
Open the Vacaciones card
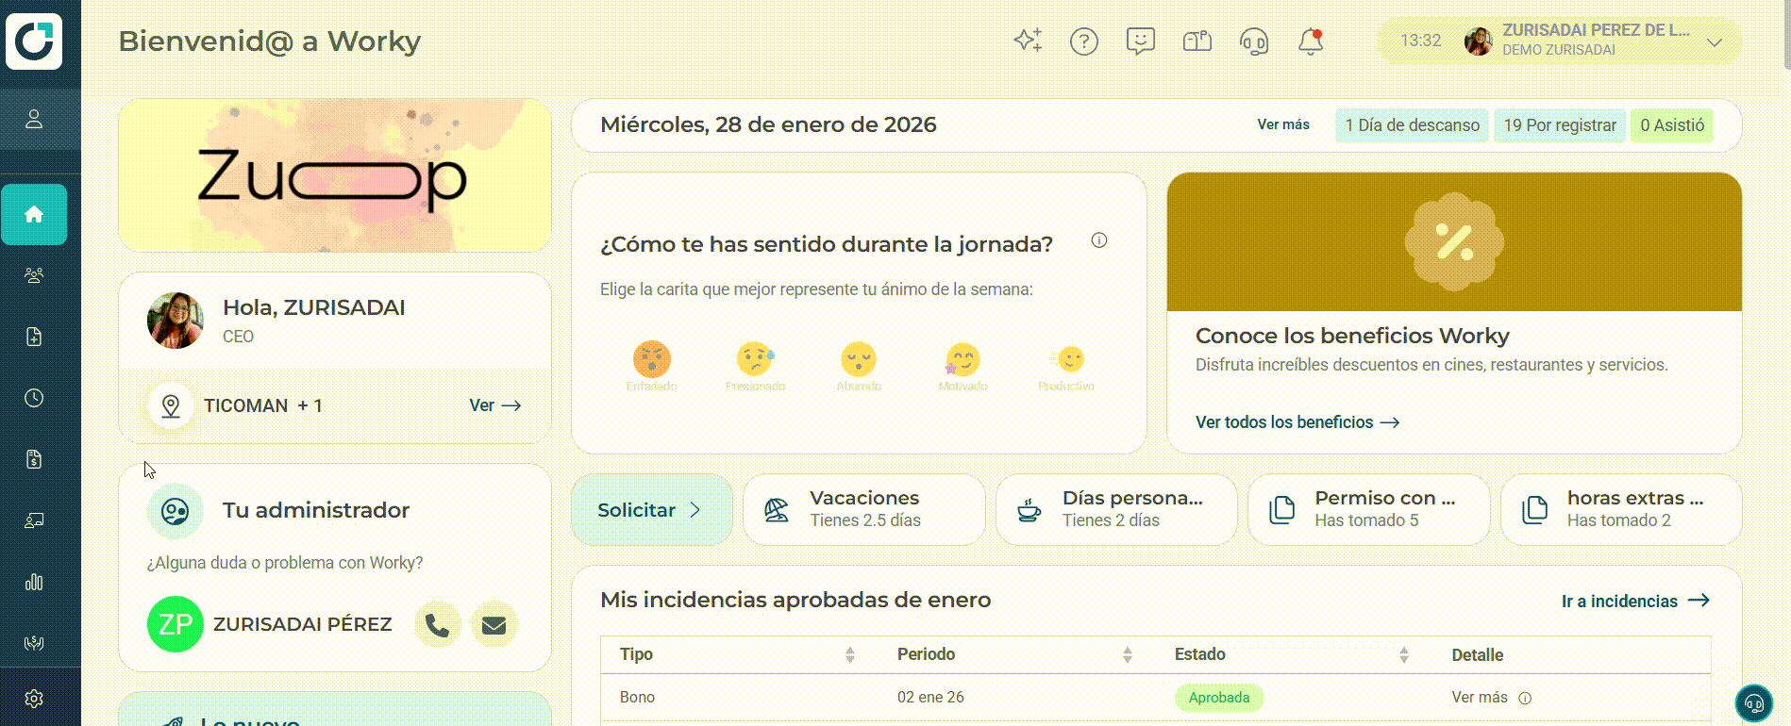(864, 510)
